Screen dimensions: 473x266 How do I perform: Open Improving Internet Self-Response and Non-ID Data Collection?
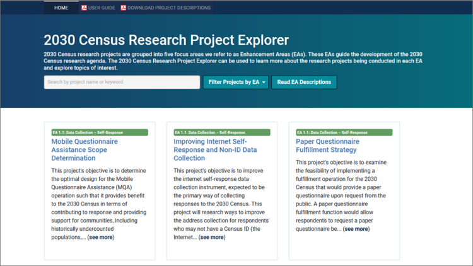[x=215, y=150]
